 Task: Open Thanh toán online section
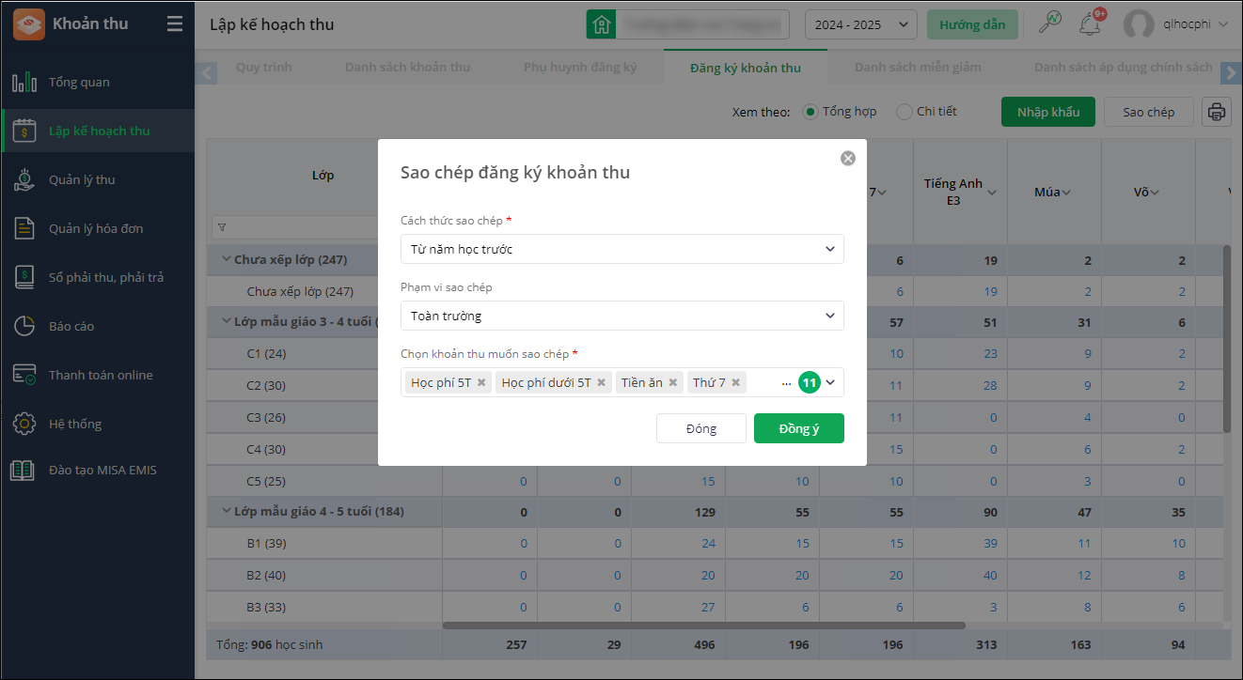101,375
